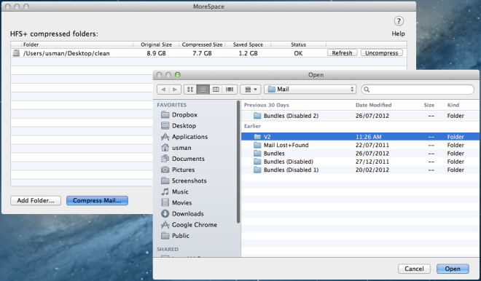Switch to Cover Flow view in Open dialog
Screen dimensions: 481x281
tap(230, 89)
